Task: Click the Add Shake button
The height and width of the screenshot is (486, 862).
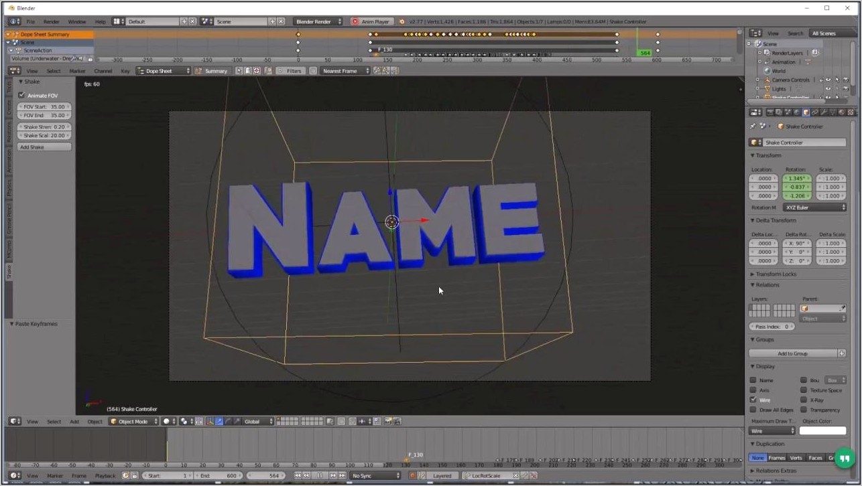Action: 44,147
